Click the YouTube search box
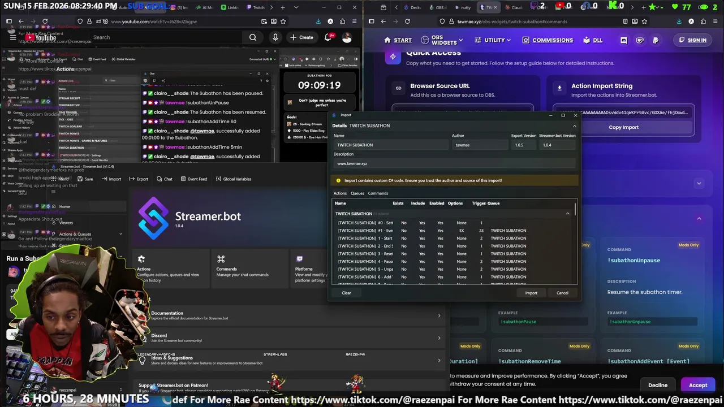The width and height of the screenshot is (724, 407). 167,37
